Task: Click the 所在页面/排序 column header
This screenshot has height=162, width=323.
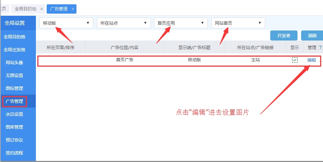Action: pos(60,47)
